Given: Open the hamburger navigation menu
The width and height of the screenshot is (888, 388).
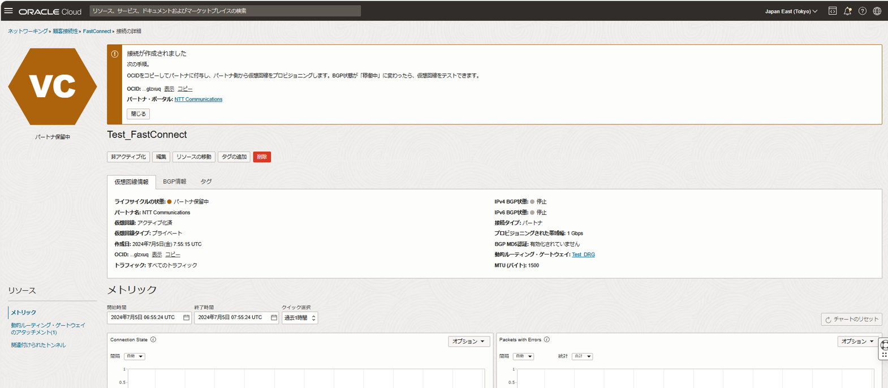Looking at the screenshot, I should pos(8,11).
